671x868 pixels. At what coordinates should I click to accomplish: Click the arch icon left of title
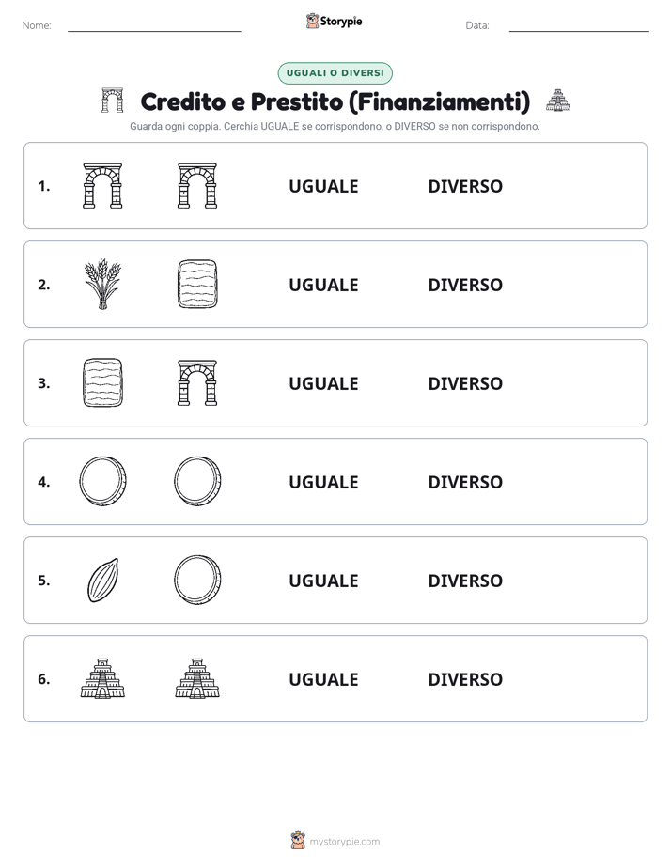click(x=113, y=101)
